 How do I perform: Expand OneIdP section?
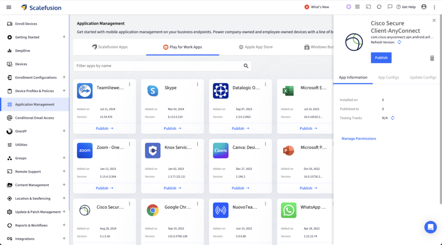click(x=64, y=131)
